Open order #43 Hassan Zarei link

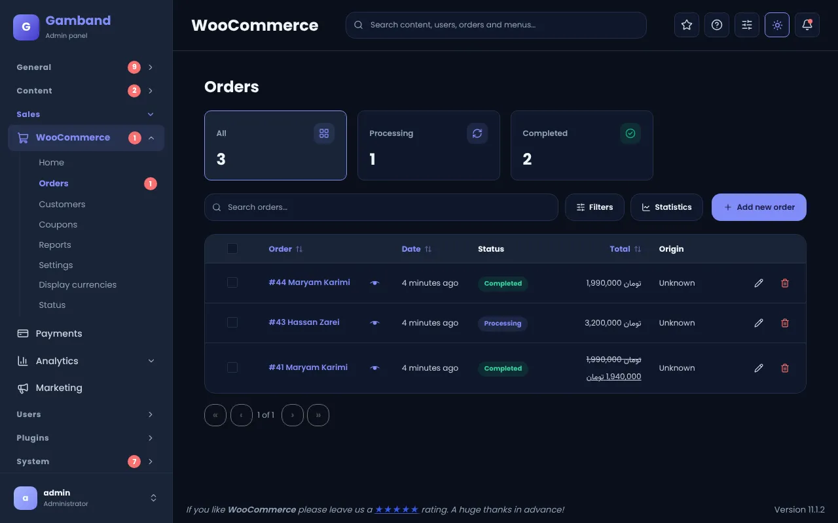pyautogui.click(x=304, y=322)
